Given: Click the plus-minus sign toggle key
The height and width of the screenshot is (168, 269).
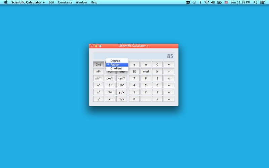Looking at the screenshot, I should coord(157,99).
